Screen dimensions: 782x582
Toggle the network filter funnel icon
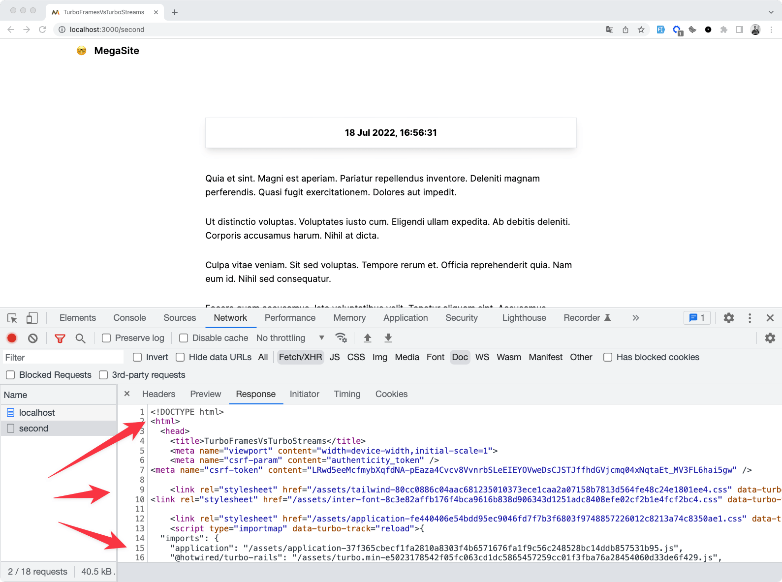(60, 338)
